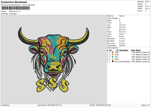The image size is (151, 107).
Task: Click the 'Created By:' footer label
Action: coord(5,105)
